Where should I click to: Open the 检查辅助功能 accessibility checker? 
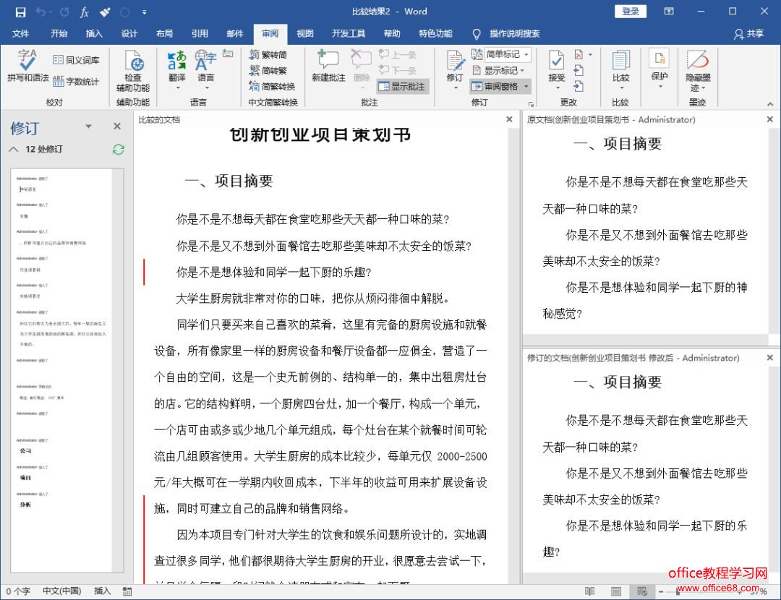pos(132,63)
